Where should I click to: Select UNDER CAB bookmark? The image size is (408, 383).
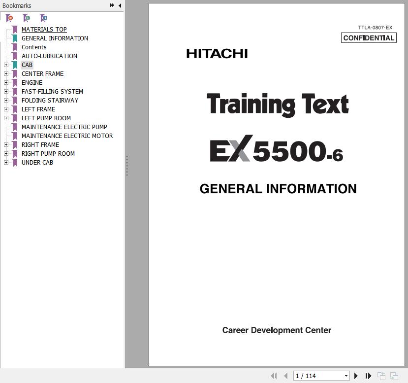(x=37, y=162)
